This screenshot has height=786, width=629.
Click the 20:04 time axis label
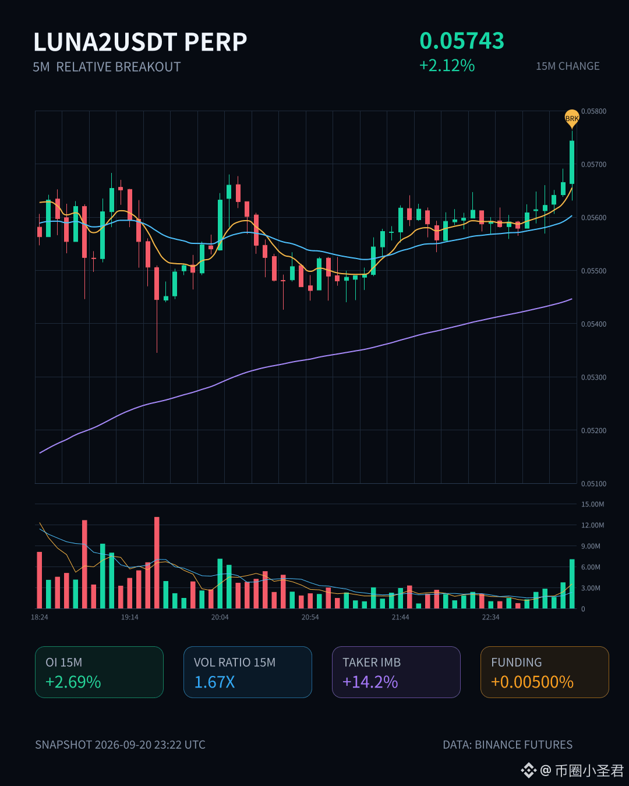click(220, 617)
